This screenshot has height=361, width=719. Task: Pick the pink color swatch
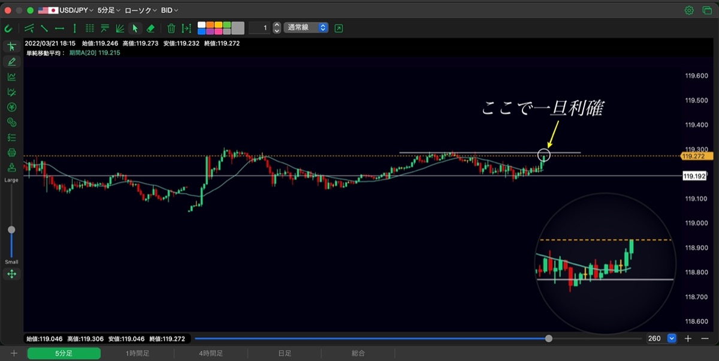(218, 31)
